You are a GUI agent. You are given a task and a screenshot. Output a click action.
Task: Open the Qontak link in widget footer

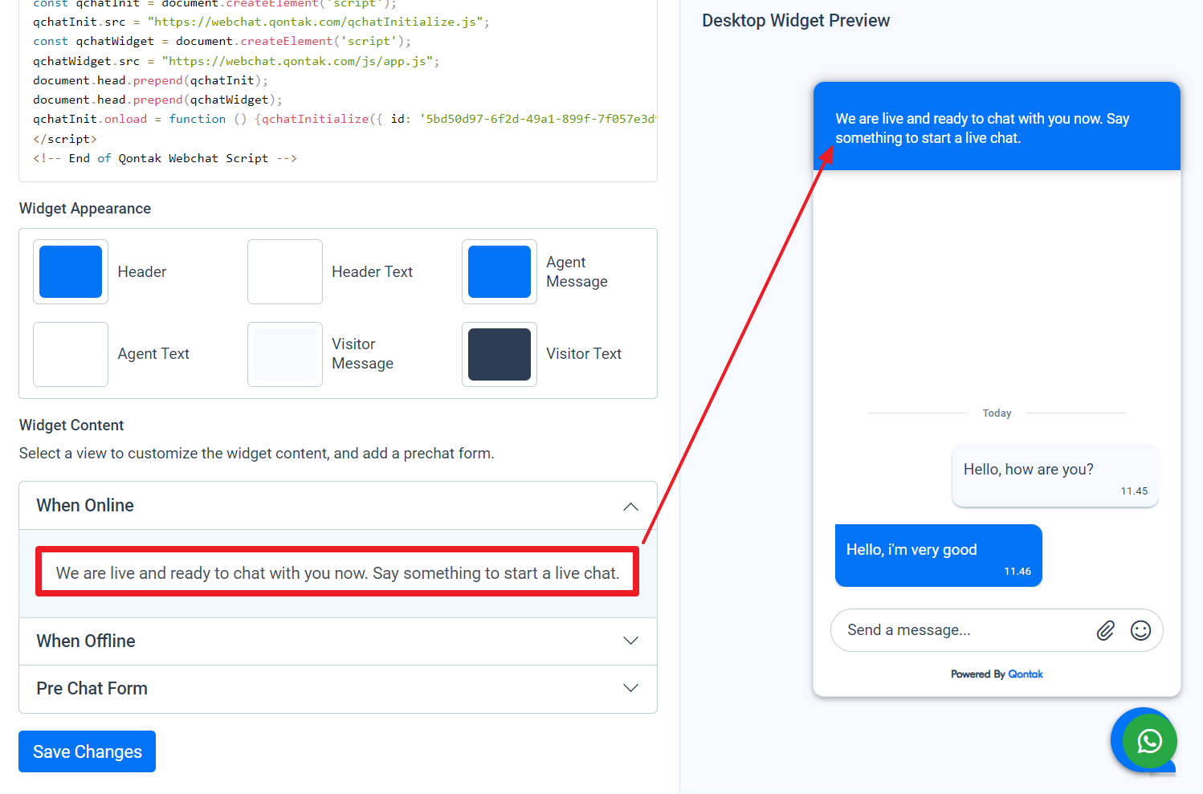[x=1026, y=674]
